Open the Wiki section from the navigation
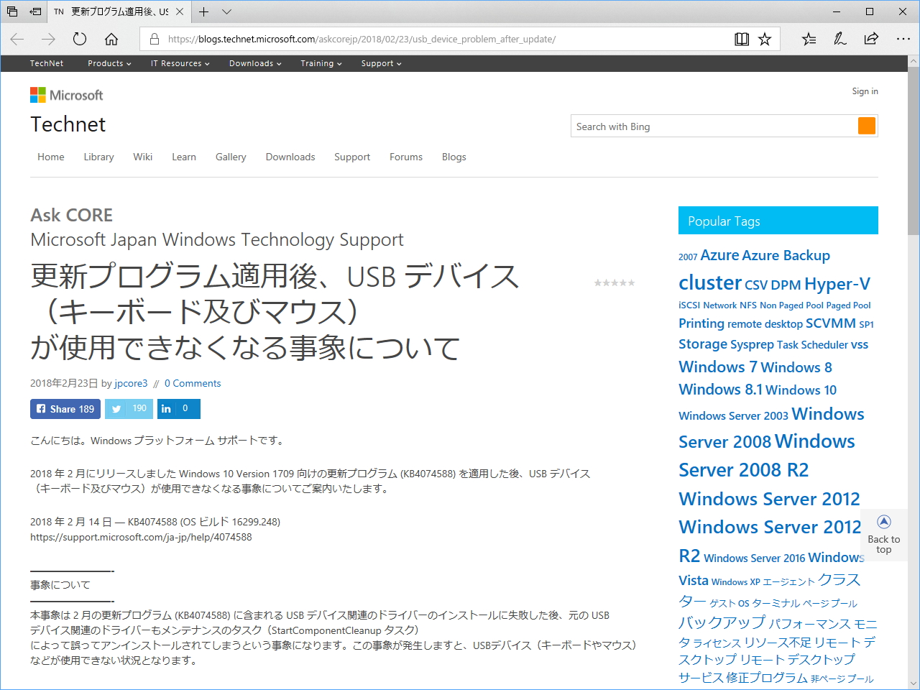 pos(142,157)
